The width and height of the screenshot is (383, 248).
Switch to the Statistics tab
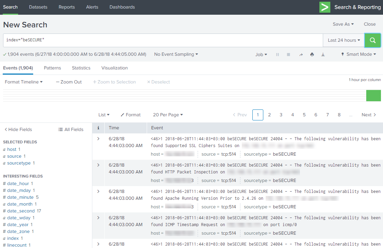pyautogui.click(x=81, y=68)
